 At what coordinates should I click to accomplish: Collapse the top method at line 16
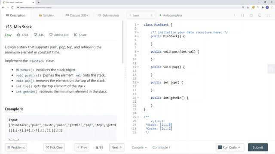(x=138, y=82)
